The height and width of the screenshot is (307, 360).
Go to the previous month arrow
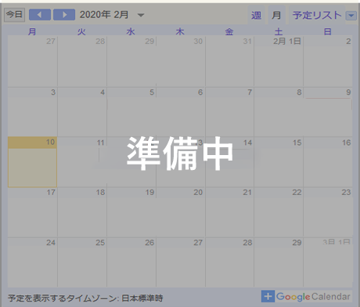click(x=40, y=15)
